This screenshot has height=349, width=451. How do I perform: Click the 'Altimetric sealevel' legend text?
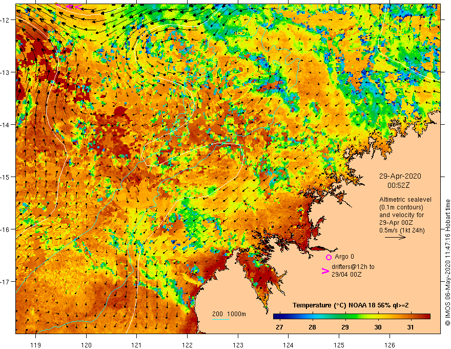(405, 200)
